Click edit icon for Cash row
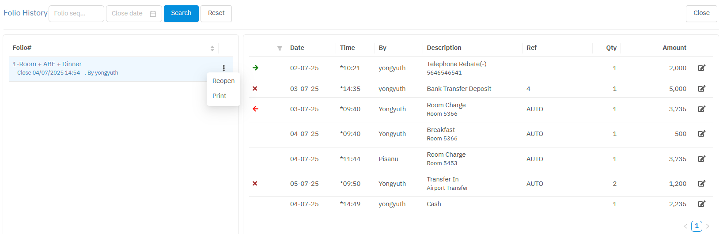 tap(701, 204)
